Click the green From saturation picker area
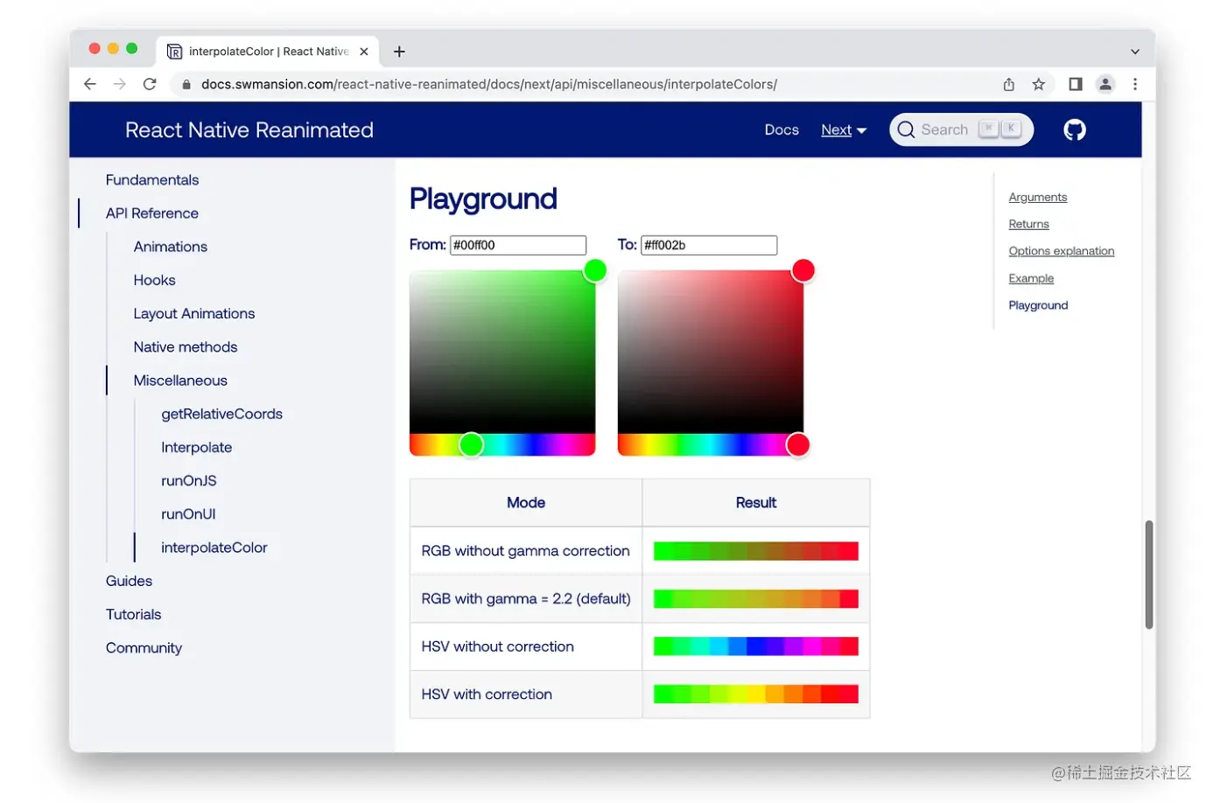 point(502,352)
